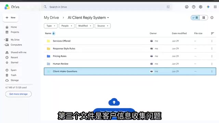
Task: Click the Date modified column header
Action: (179, 33)
